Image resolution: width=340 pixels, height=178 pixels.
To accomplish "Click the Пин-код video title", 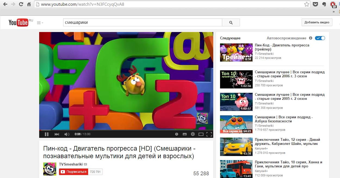I will coord(119,152).
